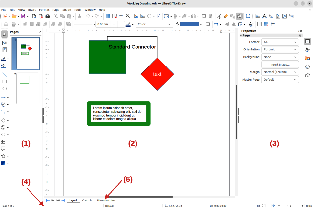This screenshot has width=313, height=208.
Task: Insert an image via toolbar icon
Action: [136, 16]
